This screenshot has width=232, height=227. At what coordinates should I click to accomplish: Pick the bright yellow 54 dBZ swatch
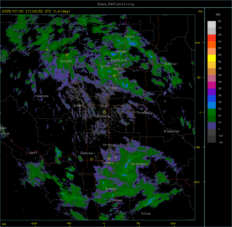coord(212,58)
